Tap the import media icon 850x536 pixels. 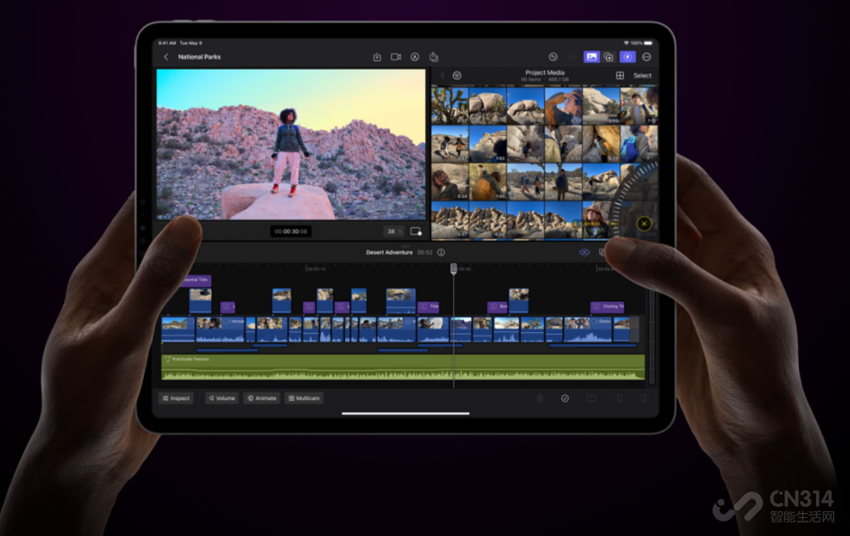coord(377,57)
